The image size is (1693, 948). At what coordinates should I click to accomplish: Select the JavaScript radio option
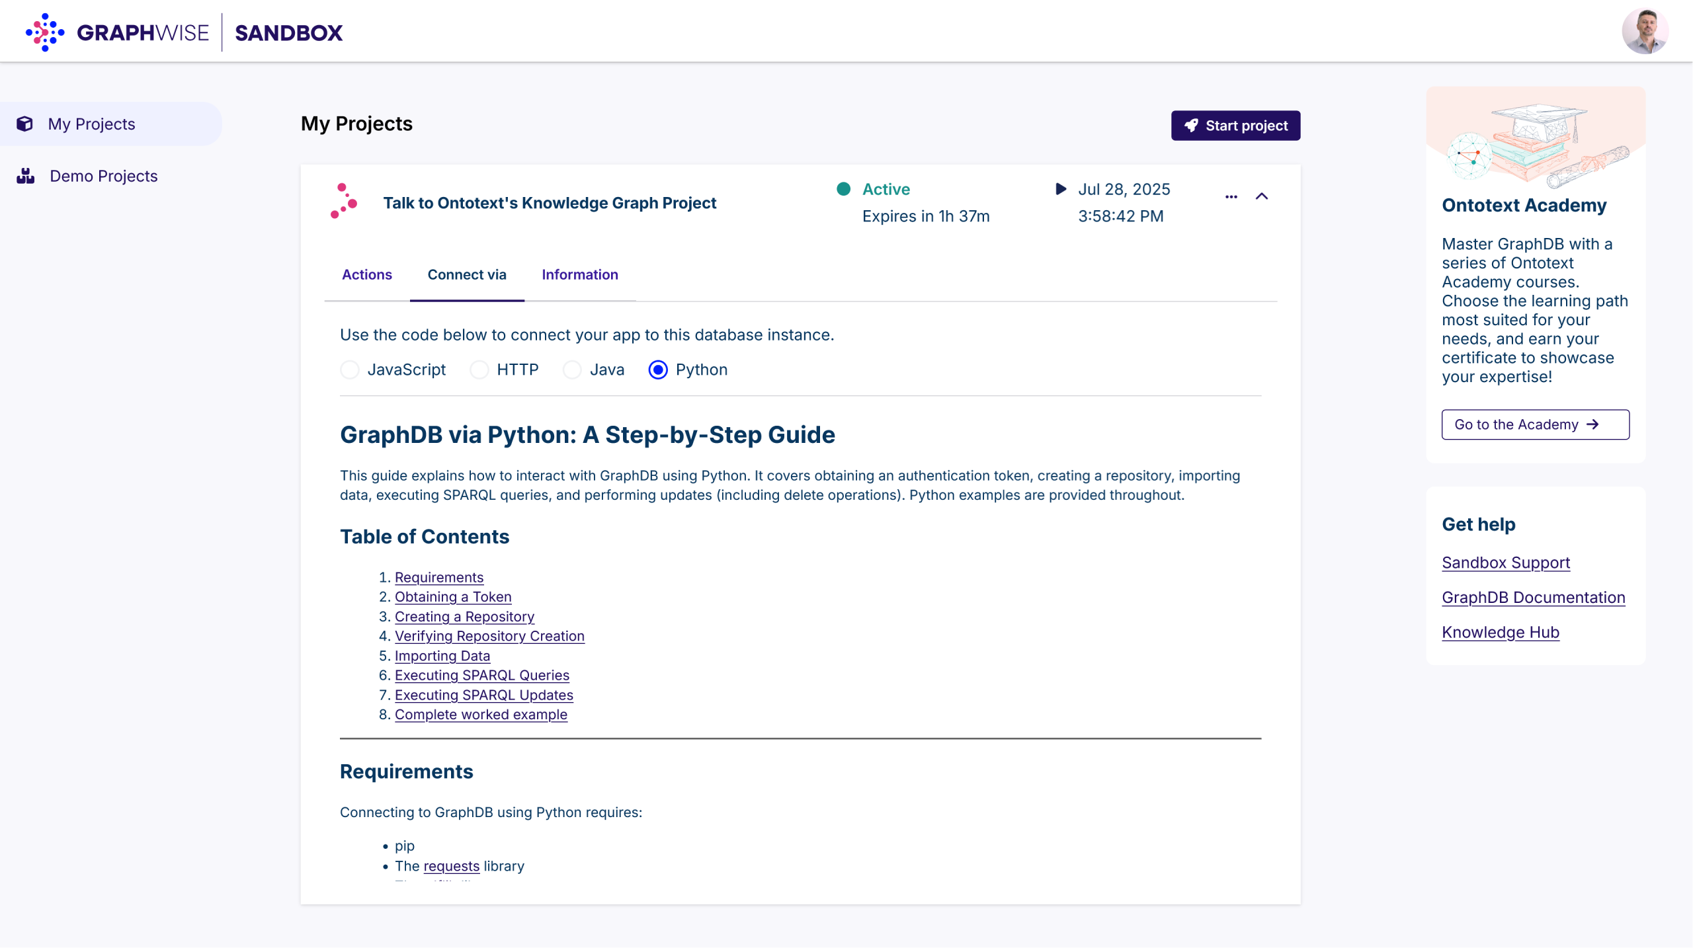350,370
